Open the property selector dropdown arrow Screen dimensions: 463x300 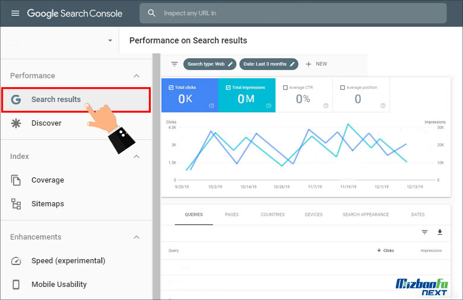(110, 41)
